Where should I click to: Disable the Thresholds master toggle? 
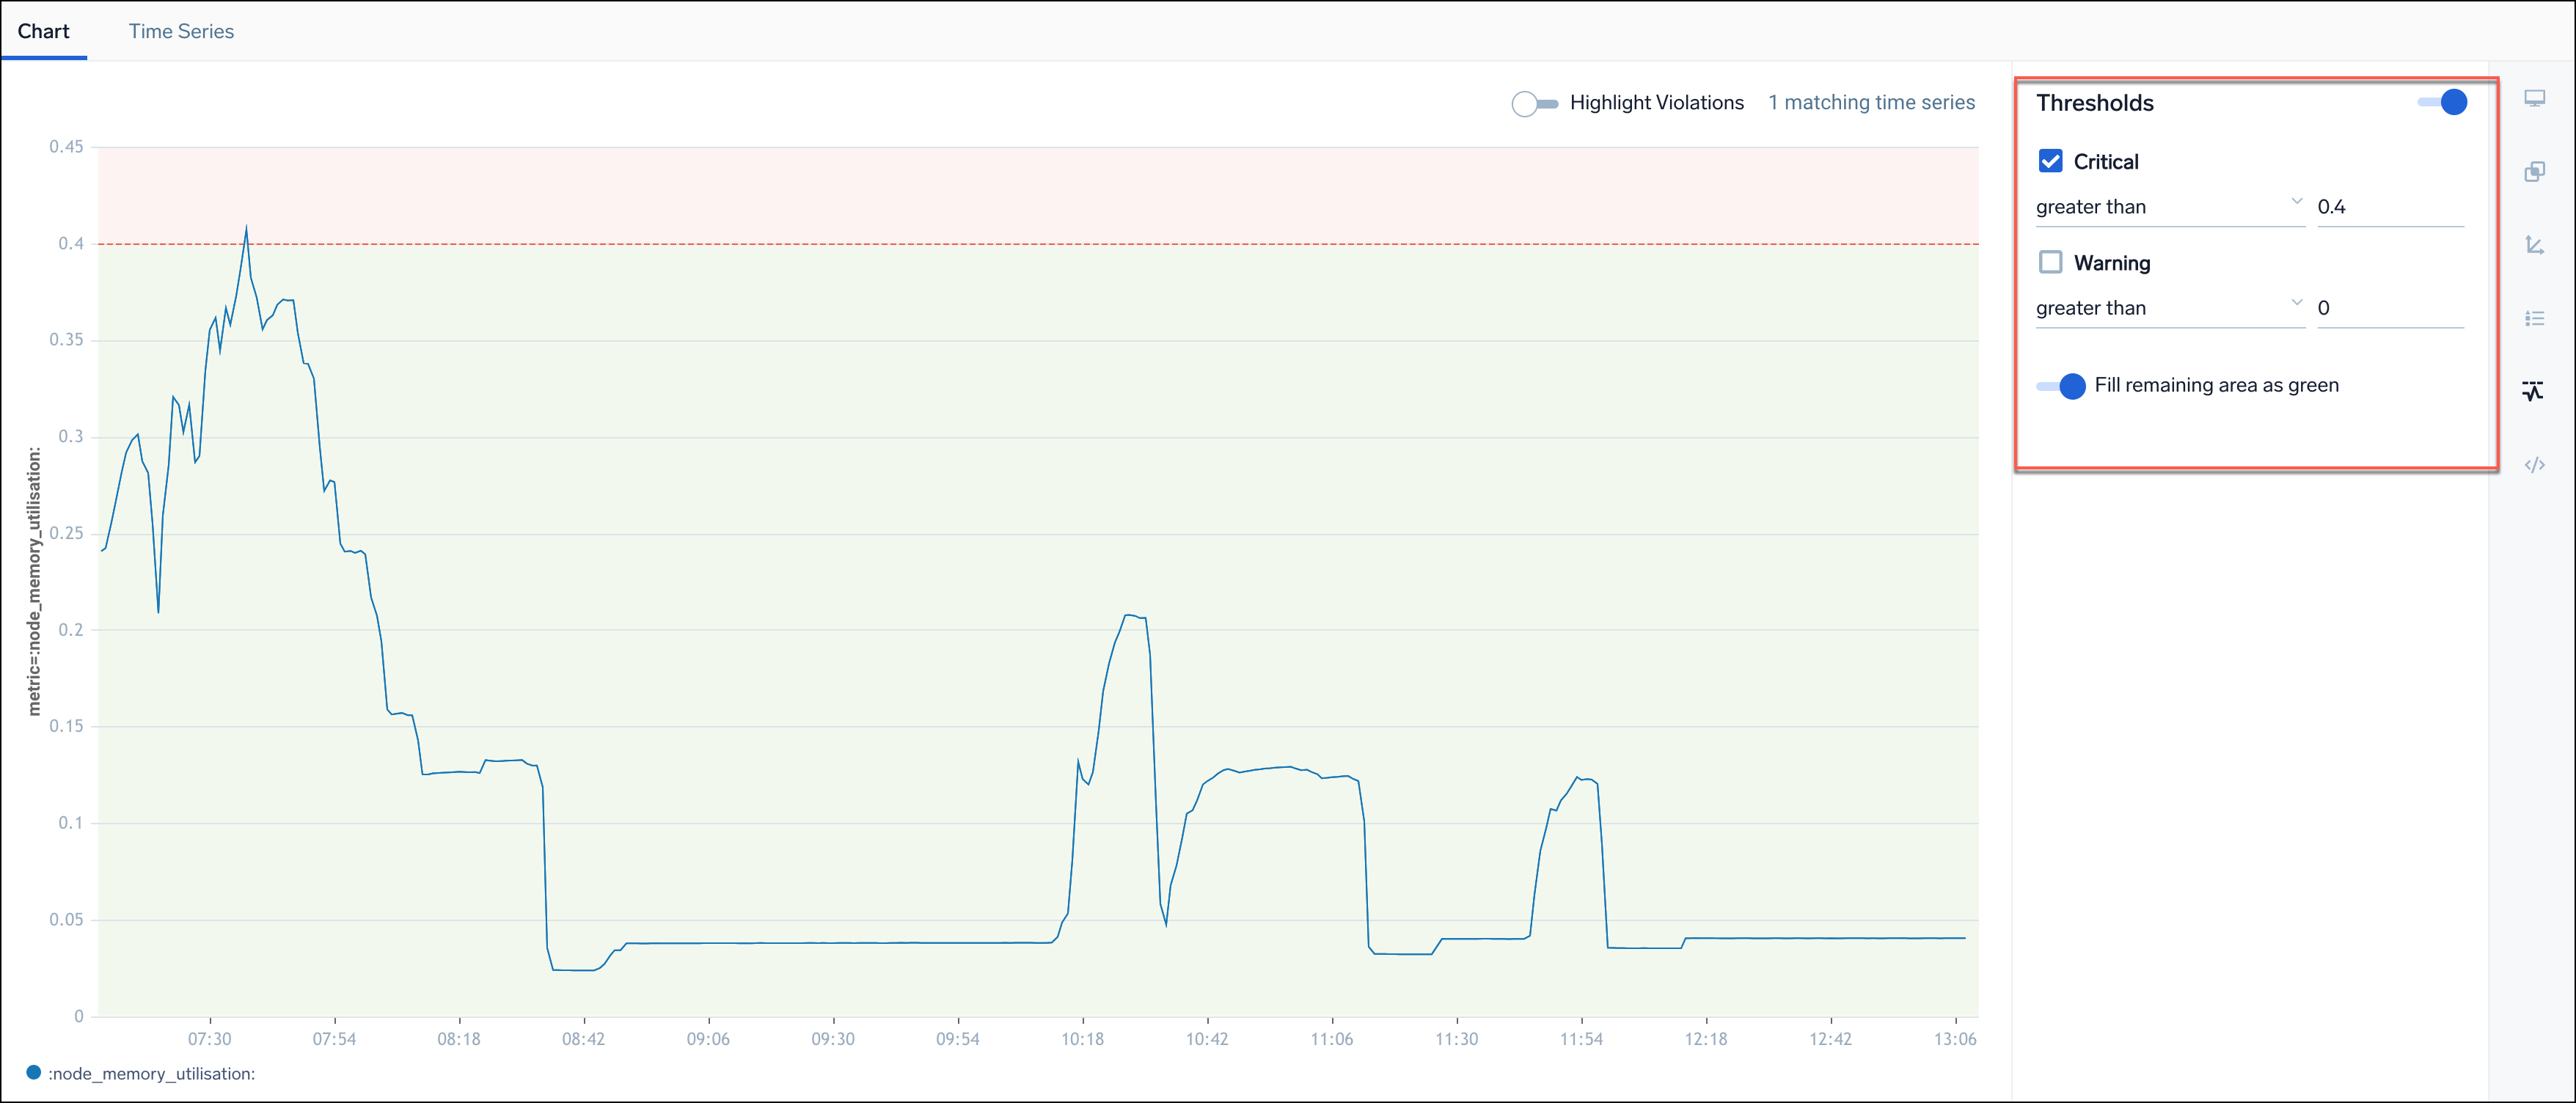(2442, 102)
